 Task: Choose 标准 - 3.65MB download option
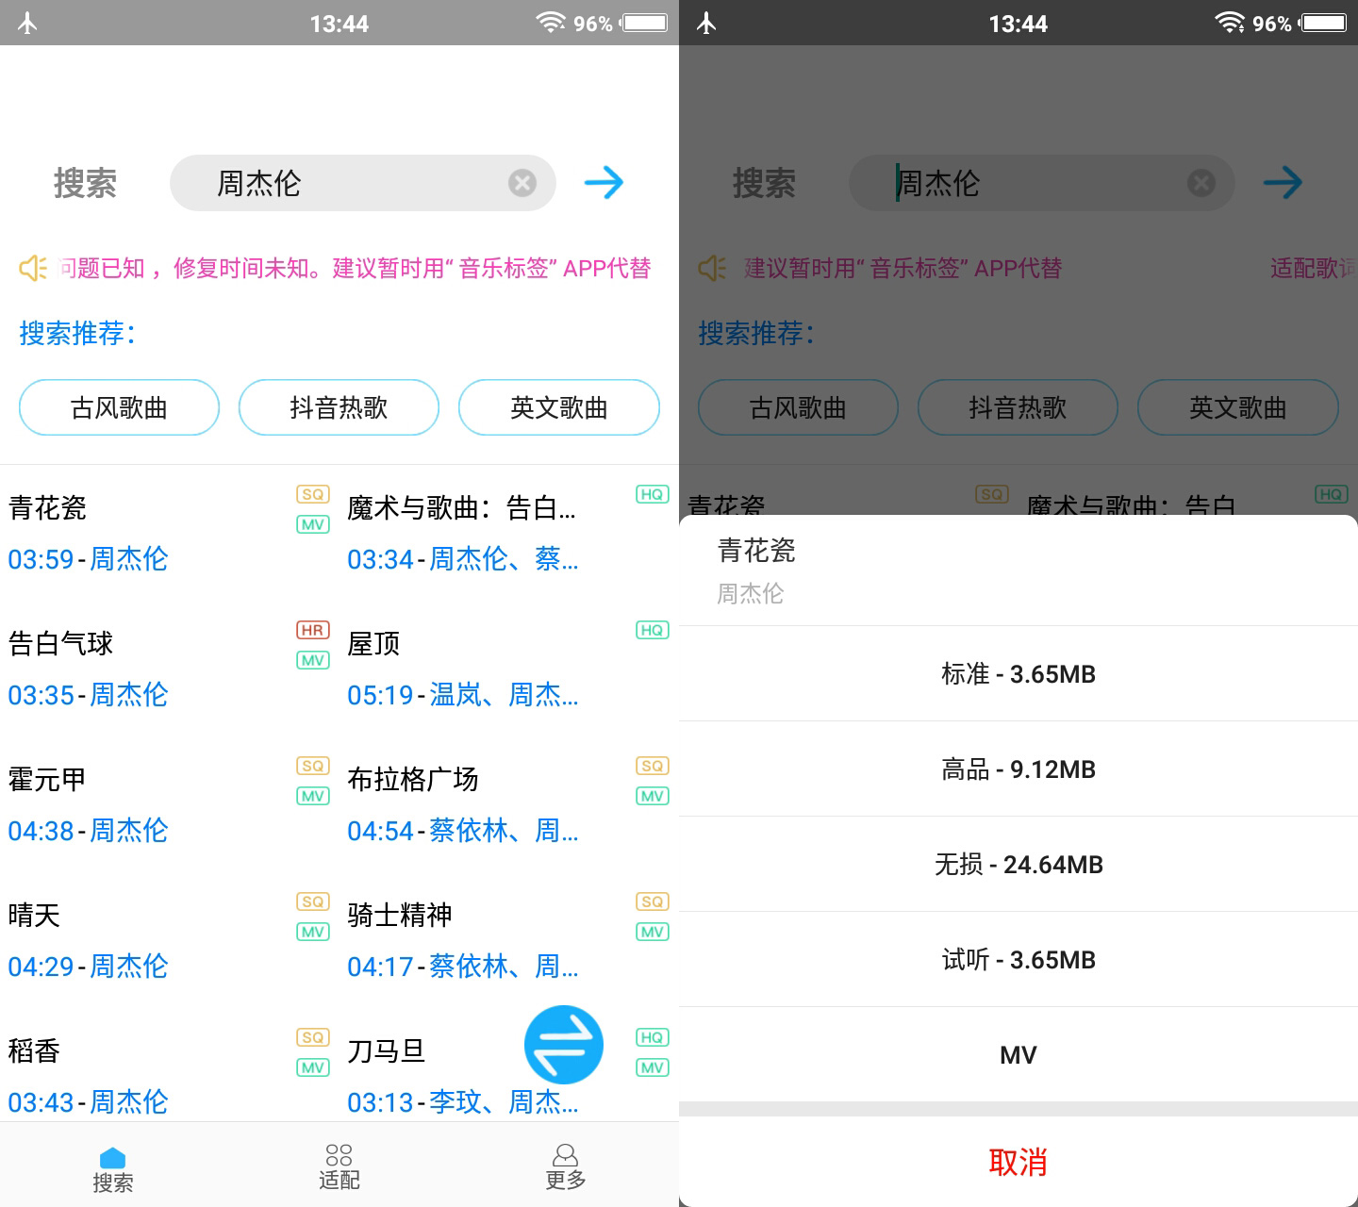[x=1018, y=673]
